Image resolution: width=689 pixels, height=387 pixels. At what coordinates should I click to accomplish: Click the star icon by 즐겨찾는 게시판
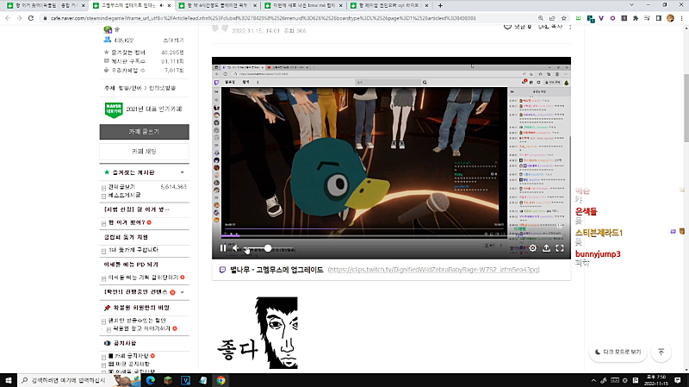[106, 172]
